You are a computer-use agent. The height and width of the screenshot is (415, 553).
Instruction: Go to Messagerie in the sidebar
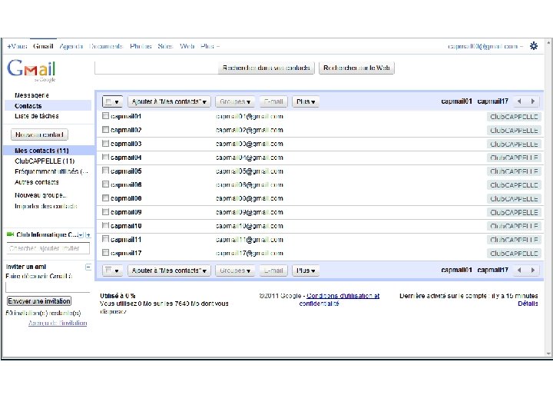tap(31, 95)
